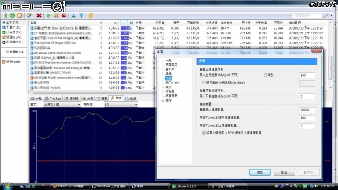Toggle the automatic upload speed checkbox
The image size is (338, 190).
(265, 75)
